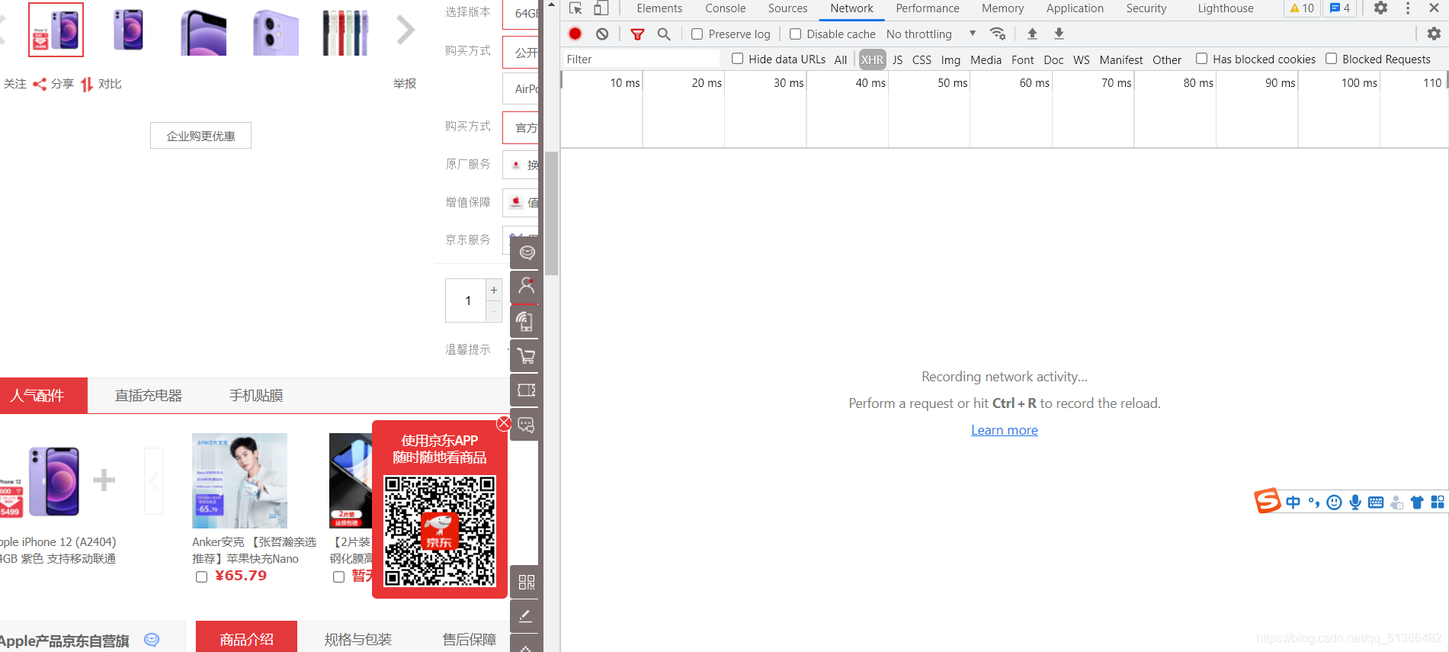Open network settings gear icon

tap(1434, 34)
